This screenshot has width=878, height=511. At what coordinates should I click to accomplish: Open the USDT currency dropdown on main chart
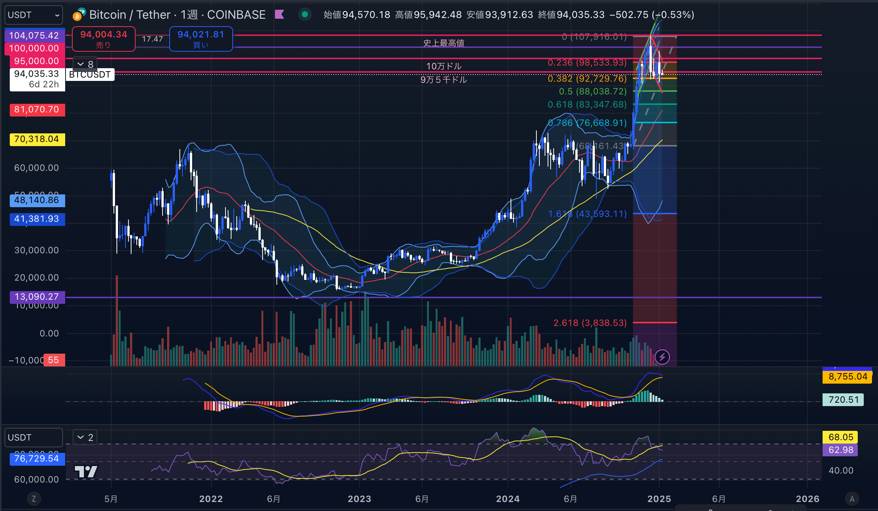click(34, 15)
